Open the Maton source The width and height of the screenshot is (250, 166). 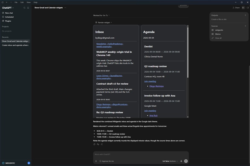click(x=216, y=34)
